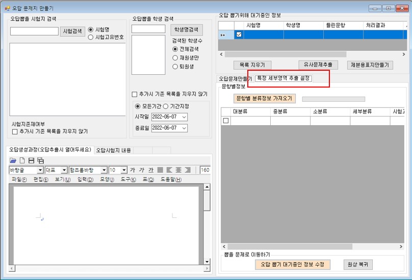This screenshot has width=412, height=280.
Task: Open the 모양(J) menu
Action: [107, 180]
